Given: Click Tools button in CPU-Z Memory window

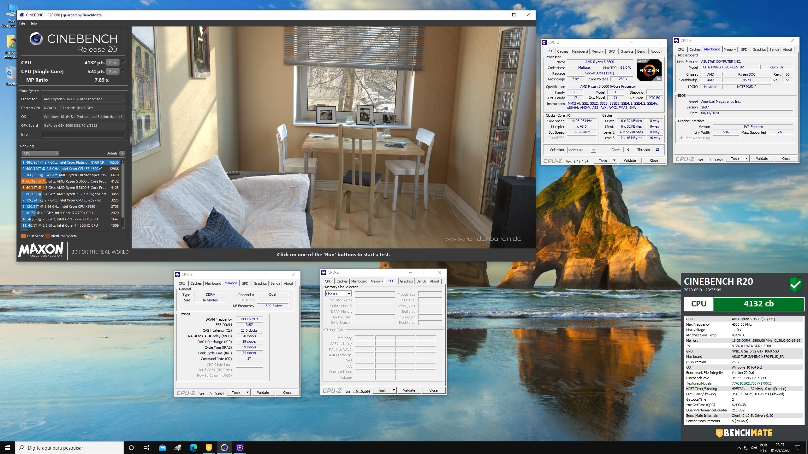Looking at the screenshot, I should (x=236, y=393).
